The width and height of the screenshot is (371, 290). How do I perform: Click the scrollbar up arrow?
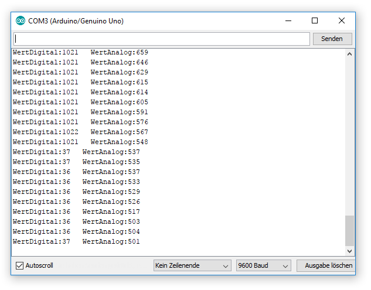click(349, 54)
